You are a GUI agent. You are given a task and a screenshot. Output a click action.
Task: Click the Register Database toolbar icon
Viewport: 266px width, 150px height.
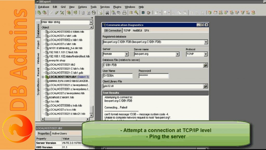[x=39, y=12]
